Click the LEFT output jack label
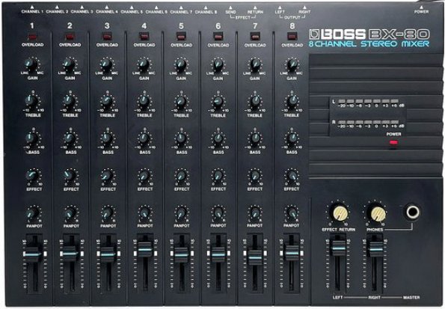Viewport: 445px width, 309px height. (280, 12)
